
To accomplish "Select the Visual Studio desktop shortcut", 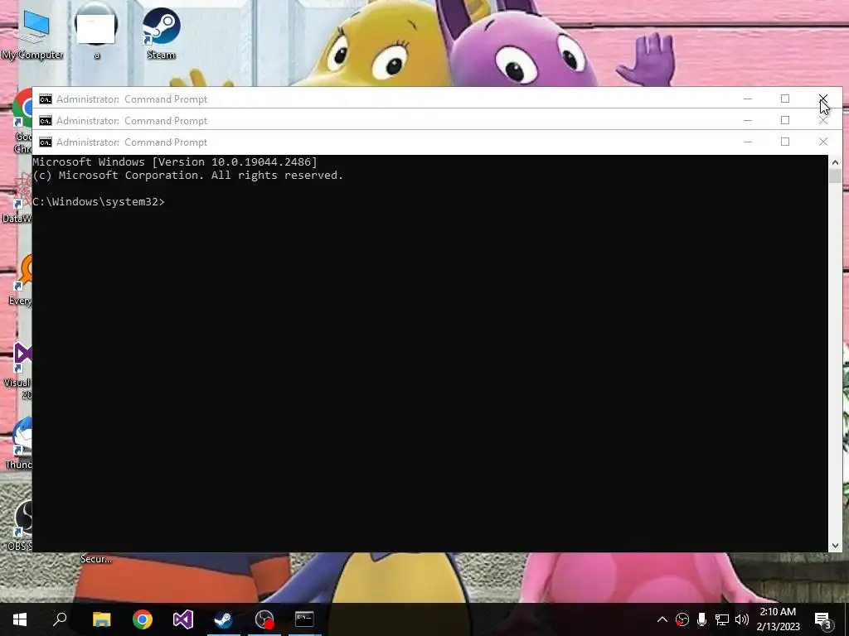I will pos(20,370).
